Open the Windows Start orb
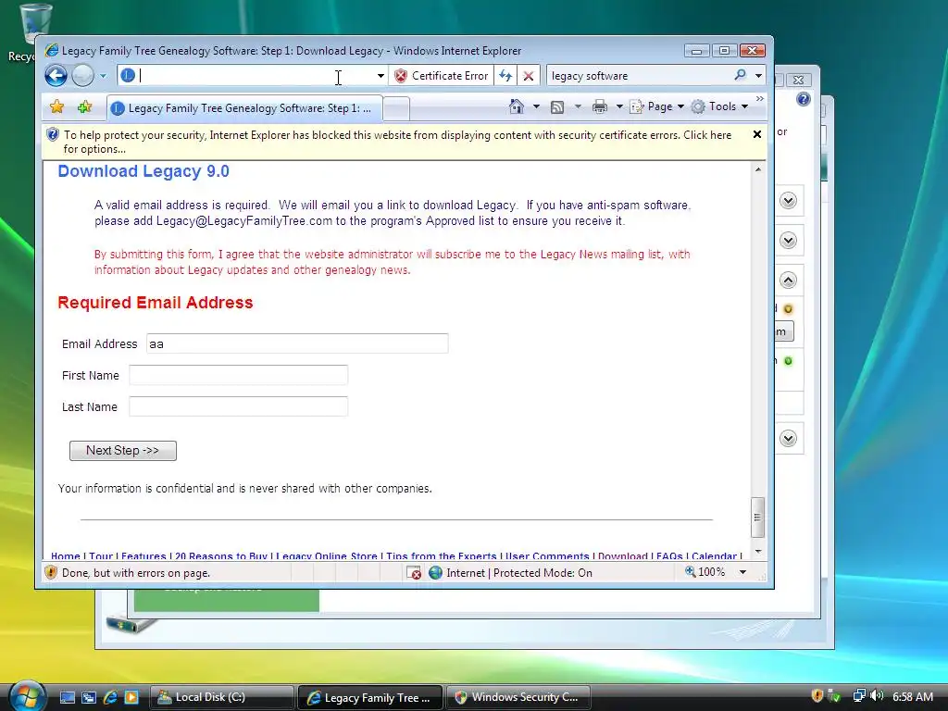This screenshot has height=711, width=948. tap(27, 696)
